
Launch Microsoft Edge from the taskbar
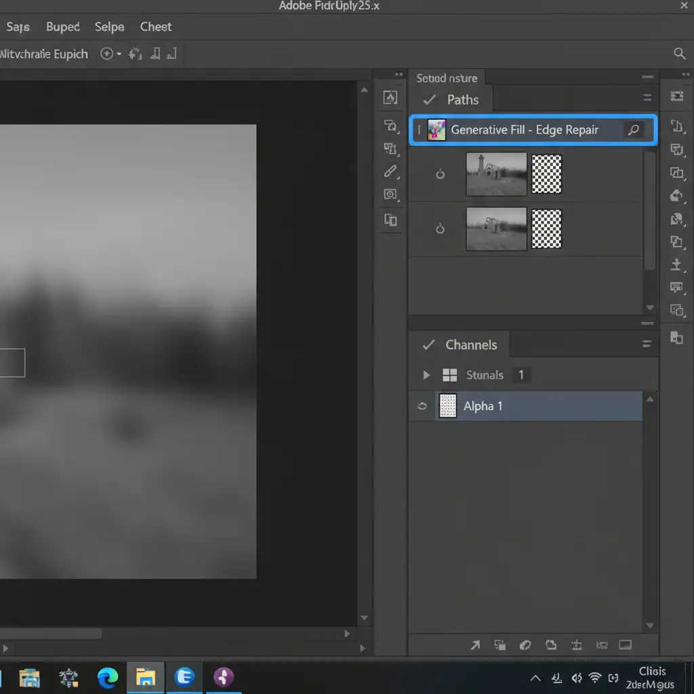[107, 676]
